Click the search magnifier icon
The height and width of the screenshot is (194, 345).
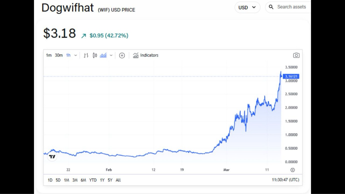pos(271,7)
